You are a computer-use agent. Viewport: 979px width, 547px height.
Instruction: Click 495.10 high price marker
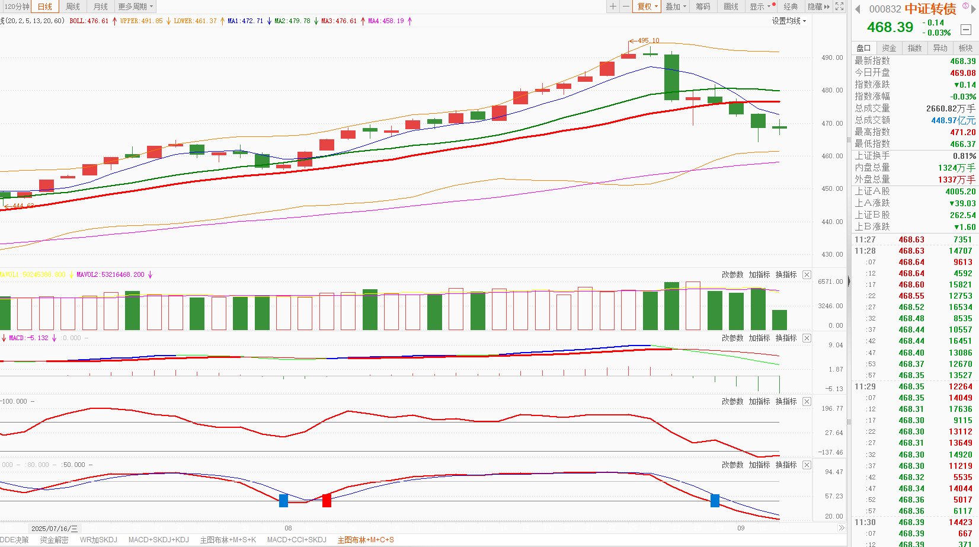[648, 41]
